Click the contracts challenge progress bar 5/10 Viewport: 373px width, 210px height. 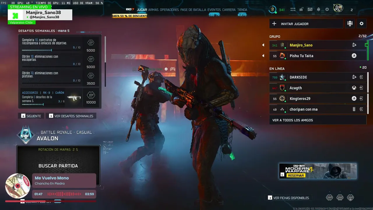click(x=51, y=50)
